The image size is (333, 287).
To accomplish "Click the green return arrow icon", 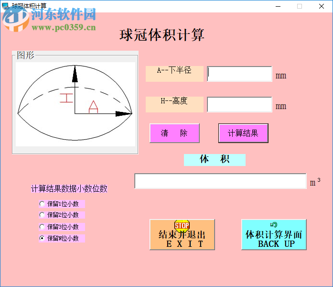I will [274, 224].
